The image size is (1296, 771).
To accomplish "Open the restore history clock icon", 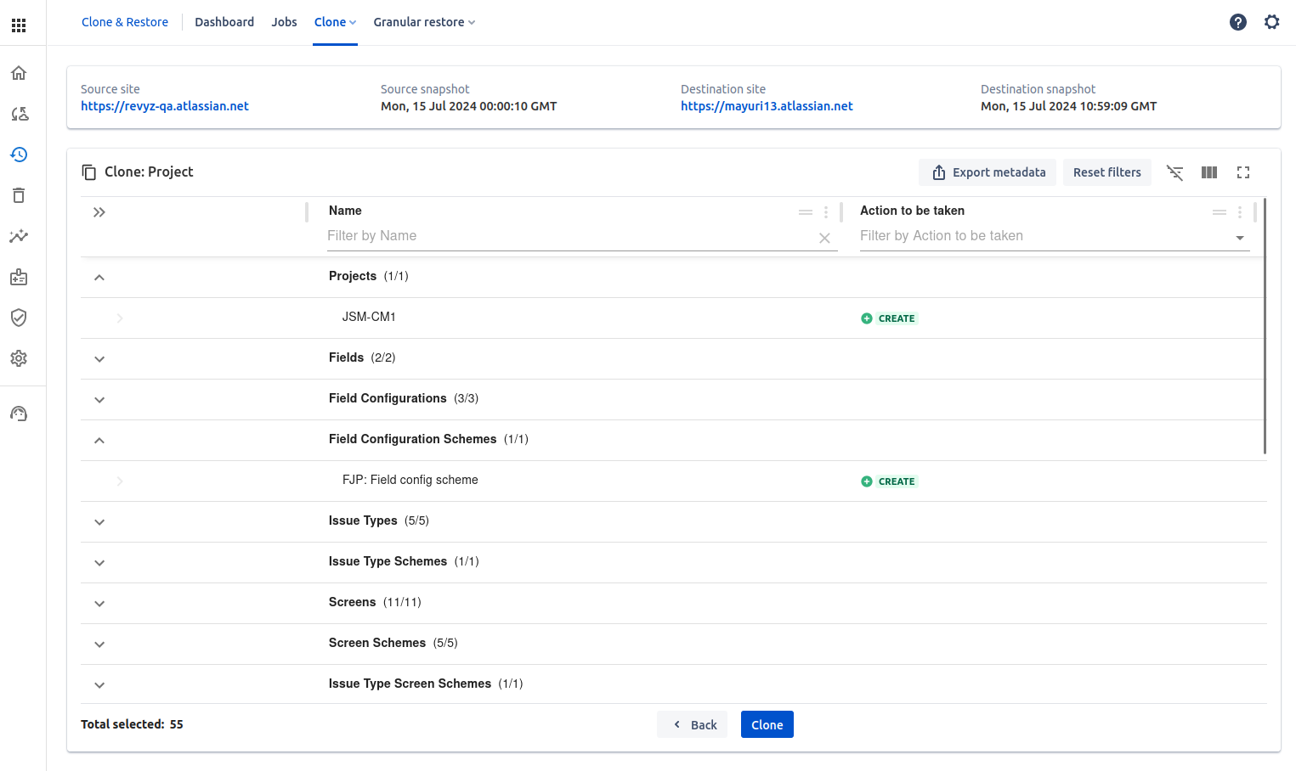I will tap(19, 155).
